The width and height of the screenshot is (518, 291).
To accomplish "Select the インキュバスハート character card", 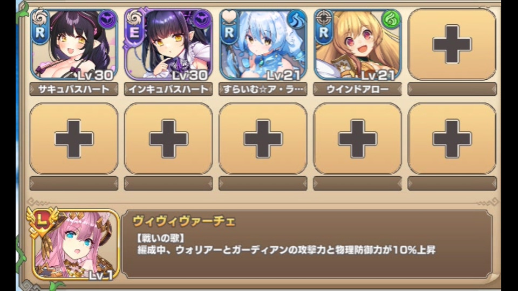I will point(168,45).
